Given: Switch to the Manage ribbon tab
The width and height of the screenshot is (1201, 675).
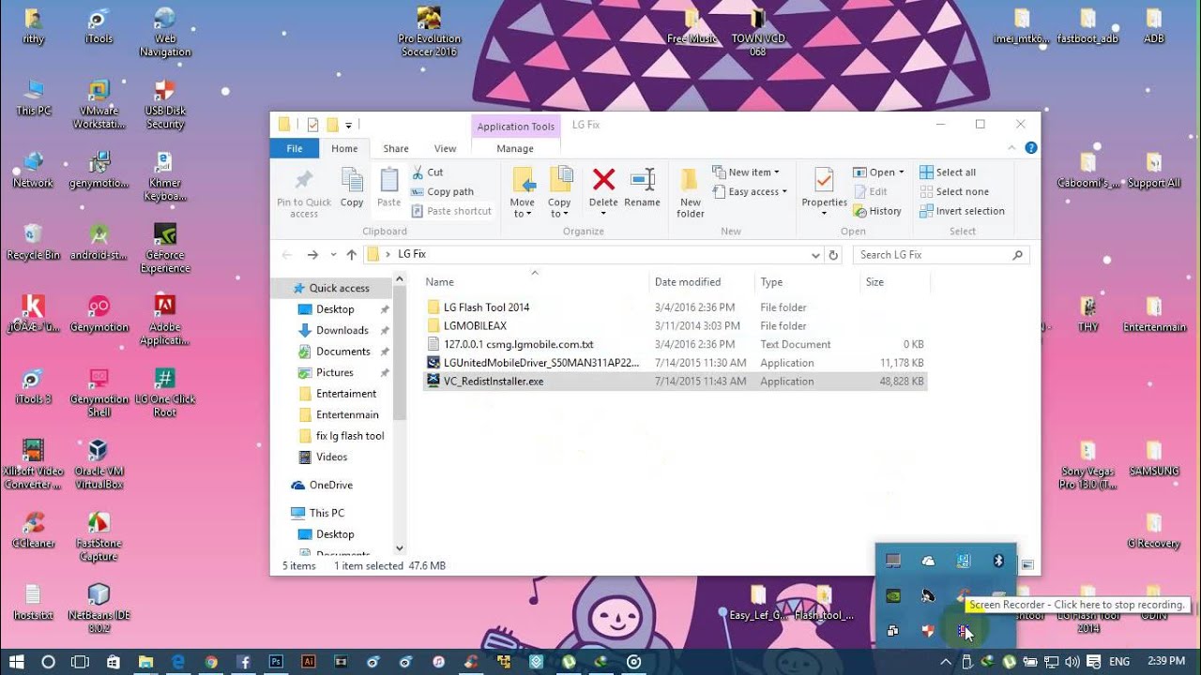Looking at the screenshot, I should coord(515,148).
